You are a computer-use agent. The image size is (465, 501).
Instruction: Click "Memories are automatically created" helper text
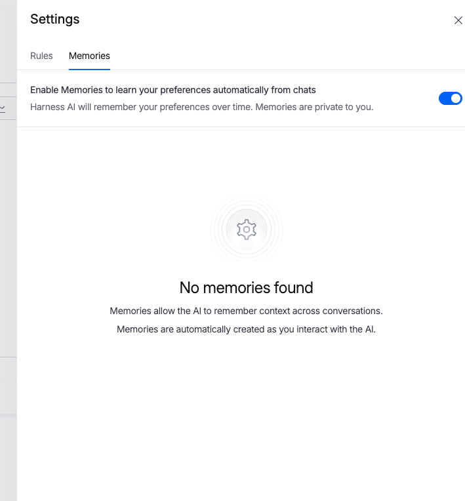tap(246, 329)
